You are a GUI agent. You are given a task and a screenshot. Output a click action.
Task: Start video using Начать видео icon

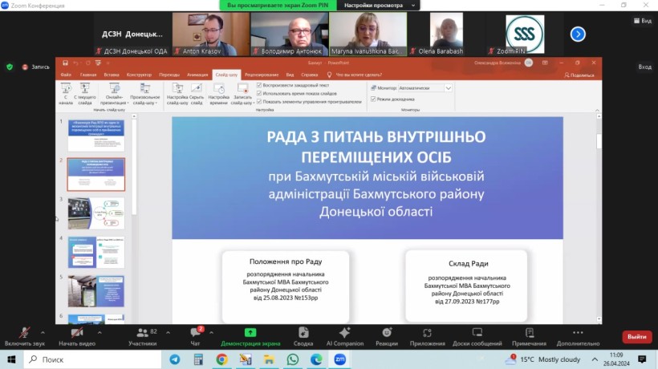tap(77, 334)
